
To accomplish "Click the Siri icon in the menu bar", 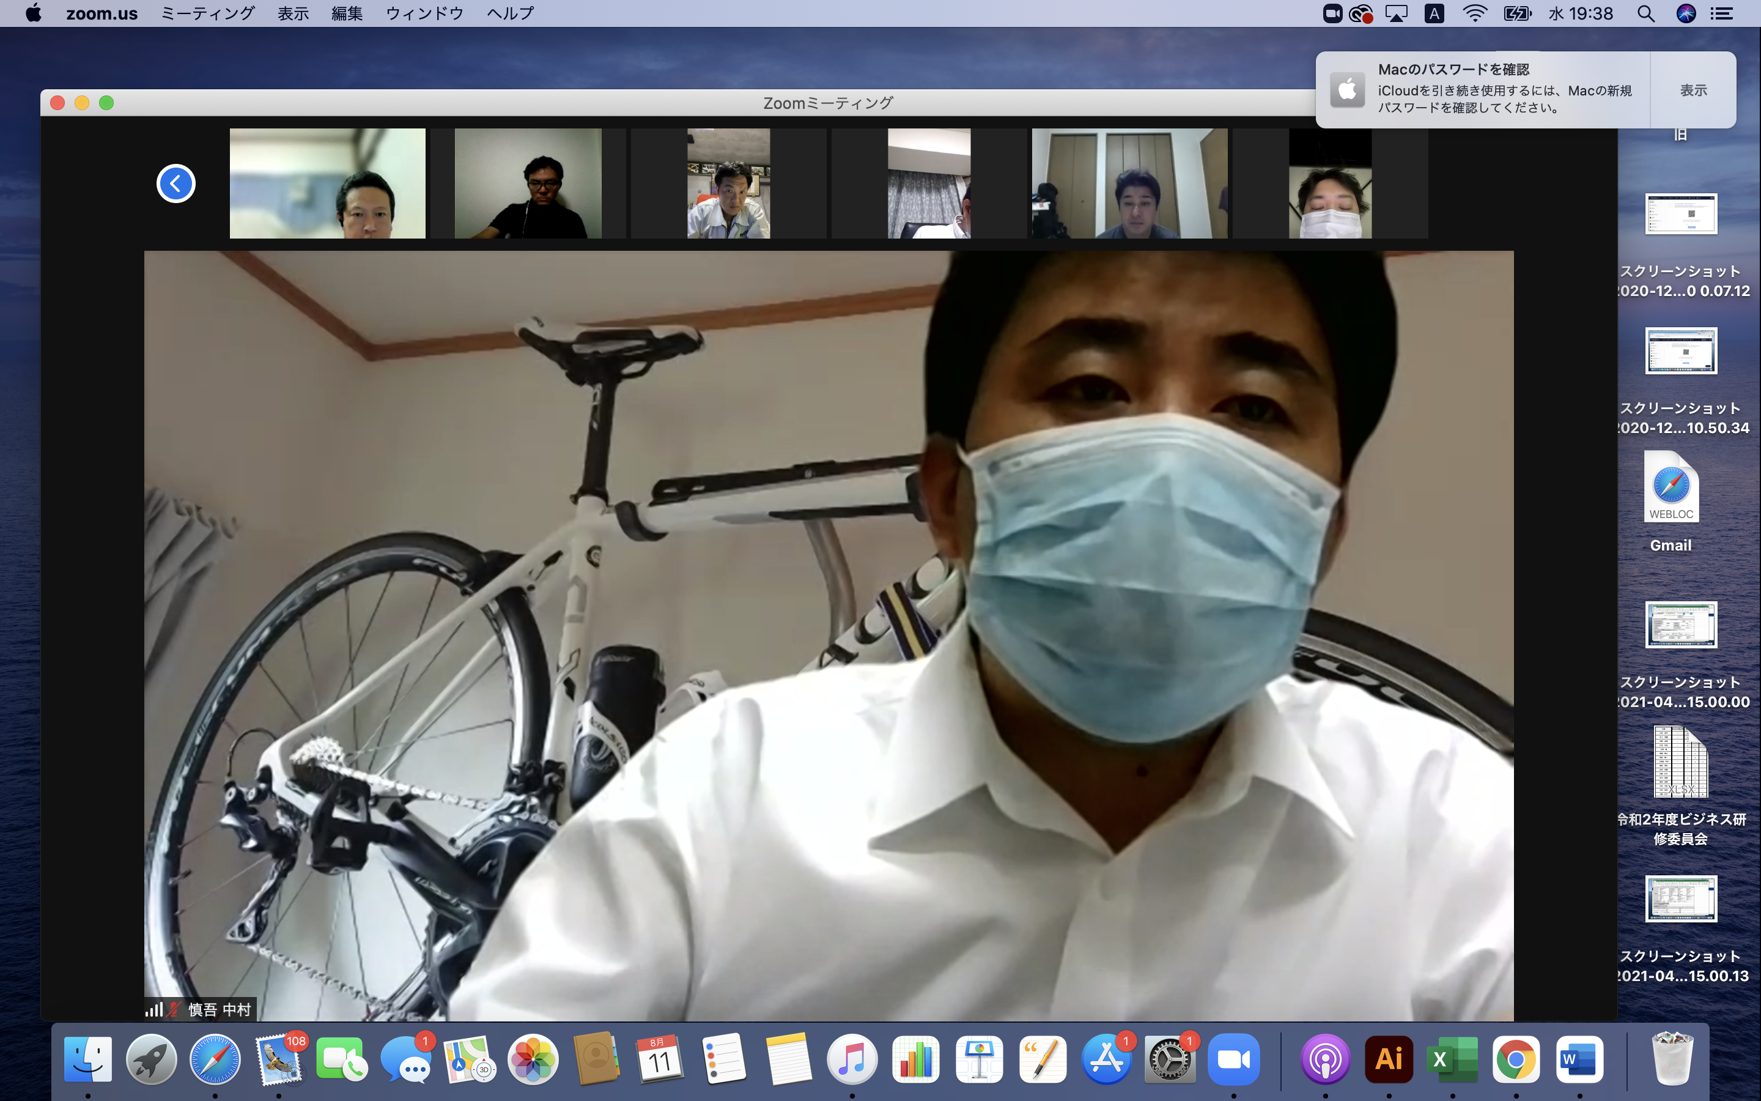I will 1685,14.
